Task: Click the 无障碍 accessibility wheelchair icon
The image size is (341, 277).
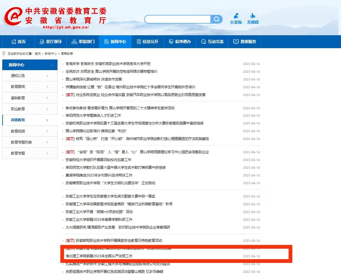Action: [x=253, y=16]
